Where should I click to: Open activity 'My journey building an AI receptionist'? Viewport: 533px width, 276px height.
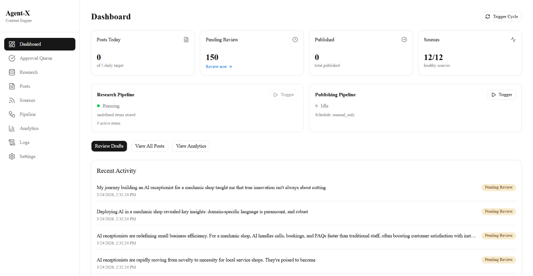(x=211, y=188)
